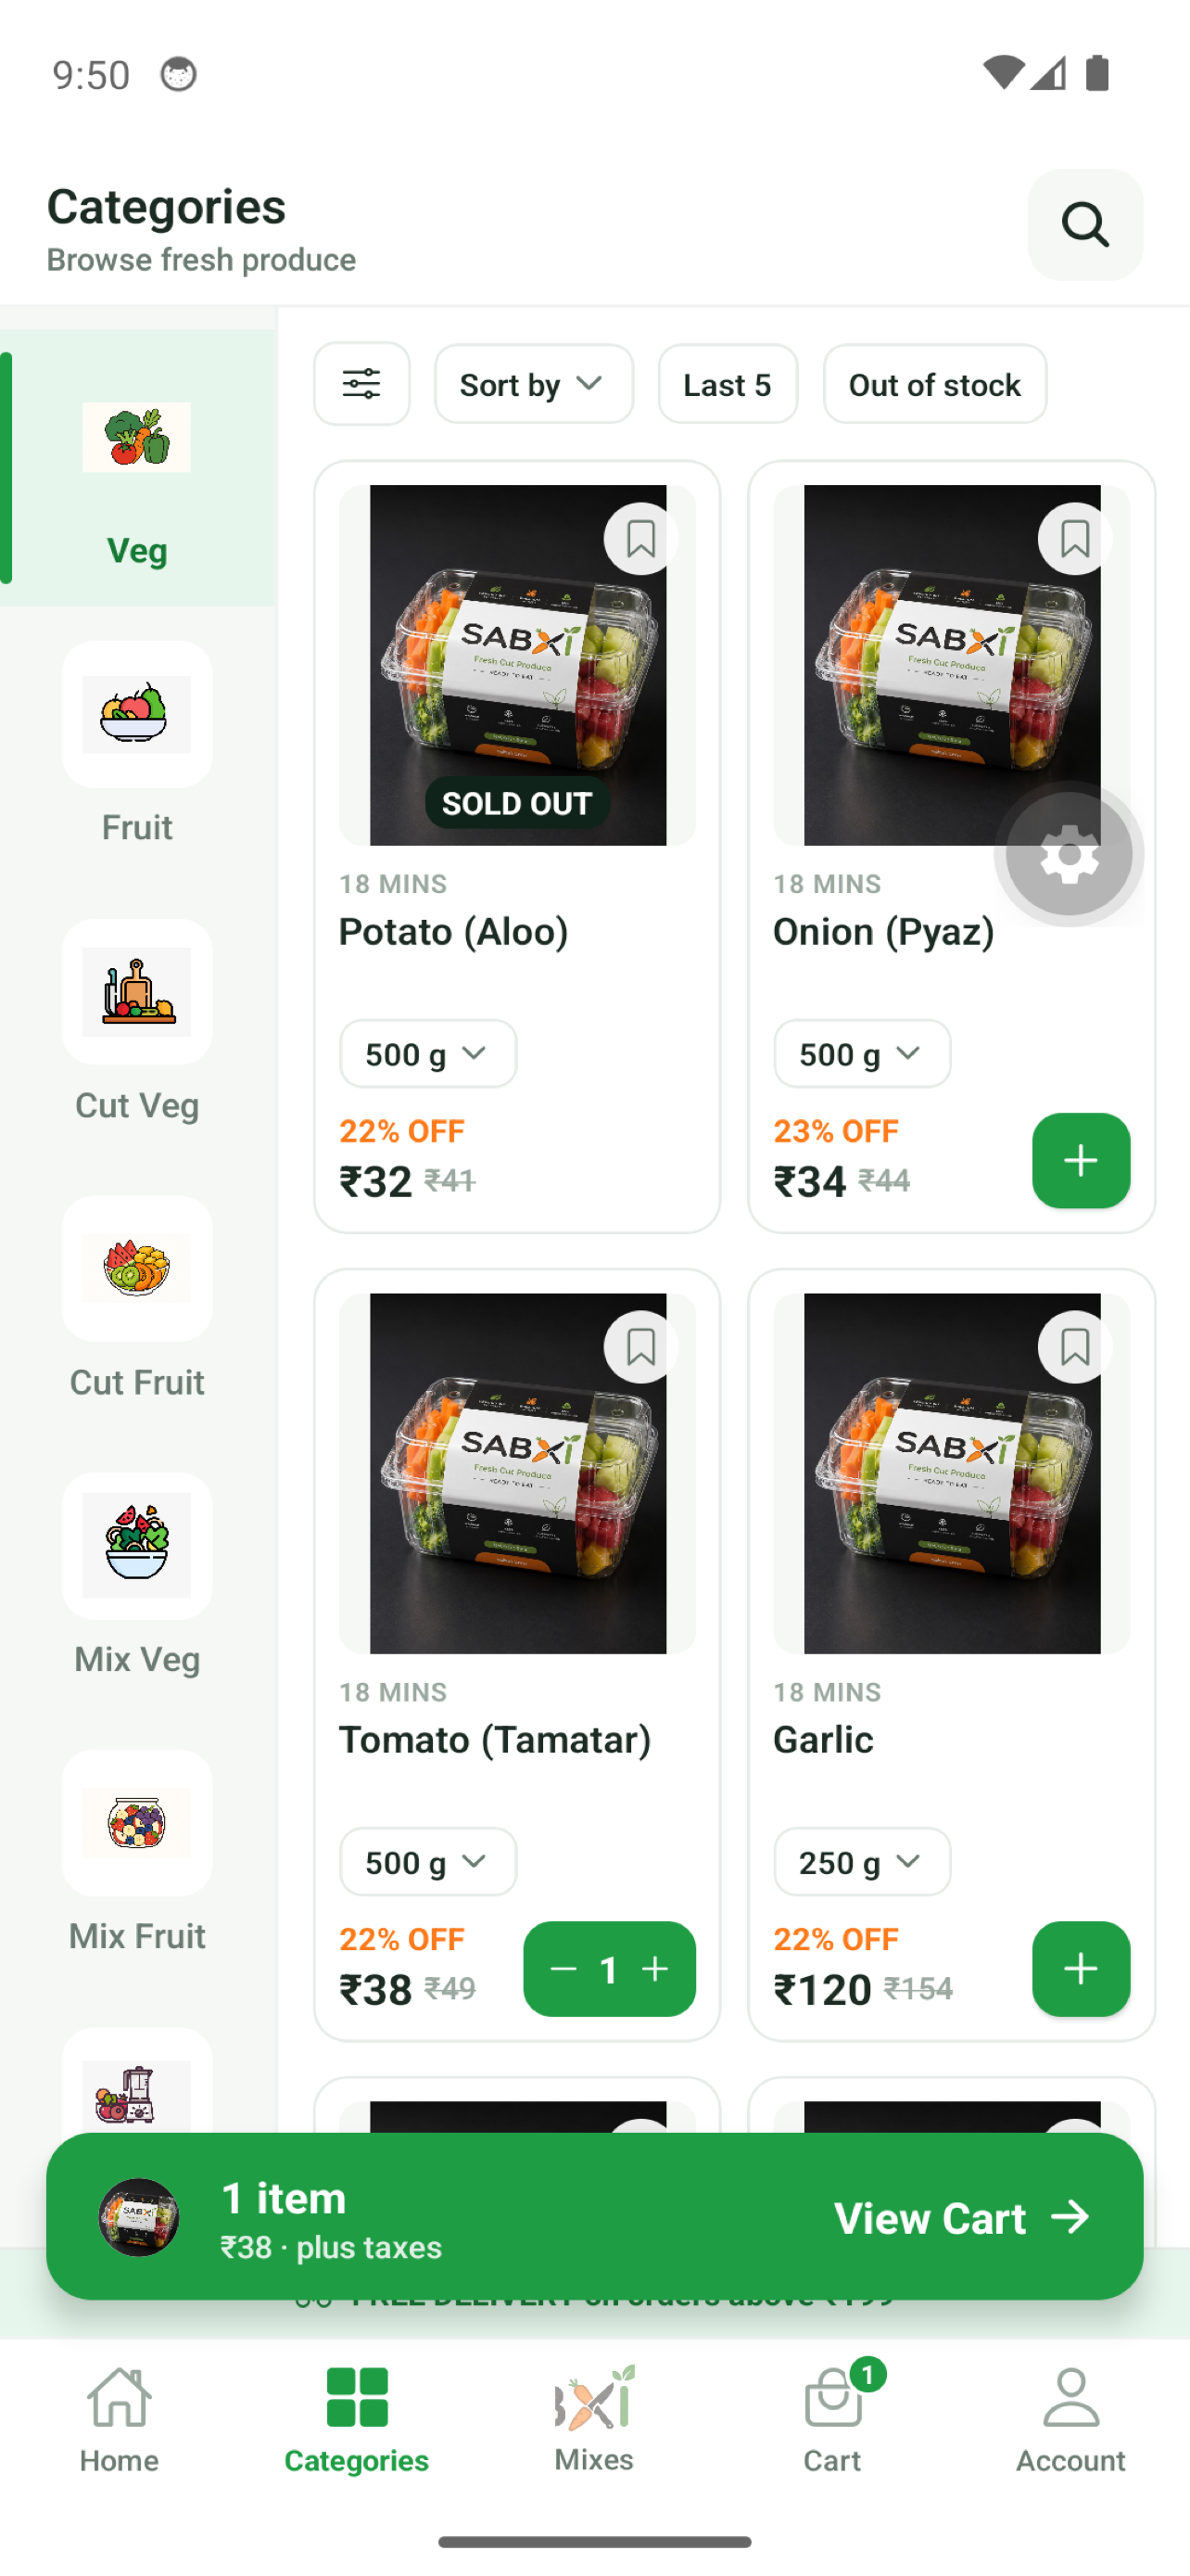The width and height of the screenshot is (1190, 2576).
Task: Toggle bookmark on the Garlic card
Action: point(1074,1347)
